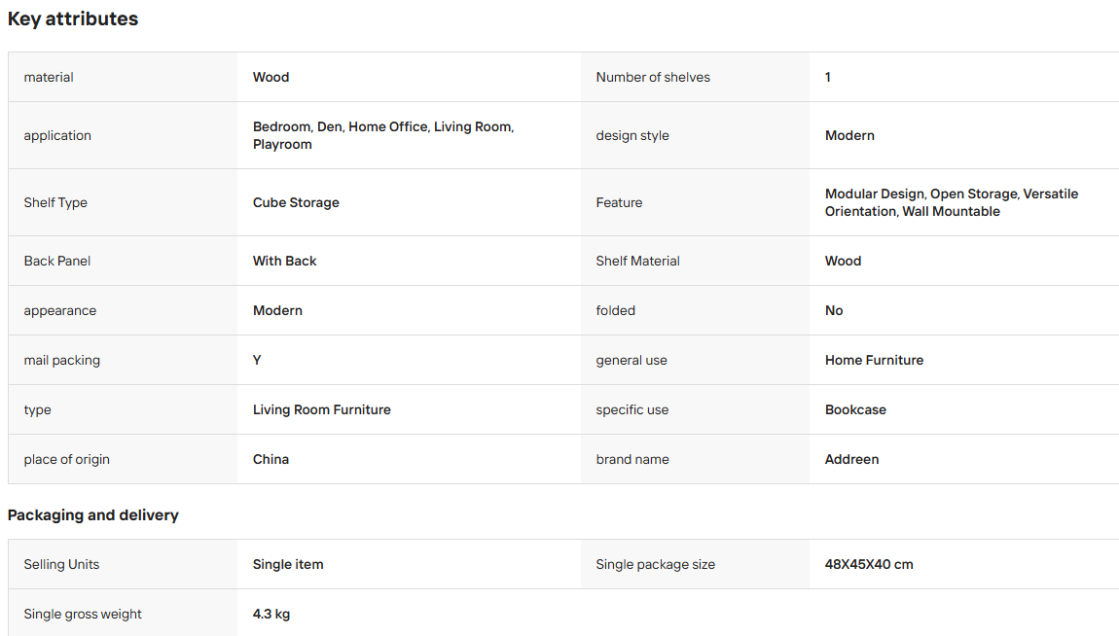This screenshot has width=1119, height=636.
Task: Click the Modular Design feature value text
Action: (x=952, y=202)
